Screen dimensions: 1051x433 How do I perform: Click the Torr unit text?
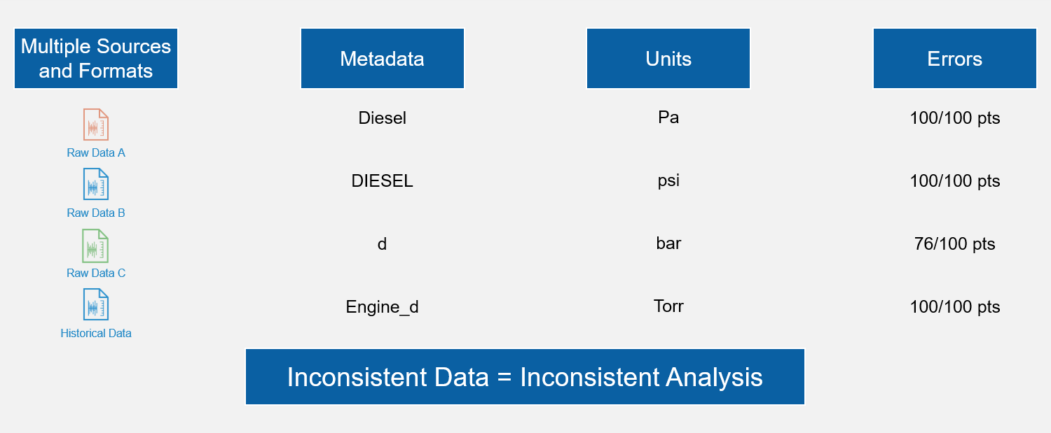point(668,306)
